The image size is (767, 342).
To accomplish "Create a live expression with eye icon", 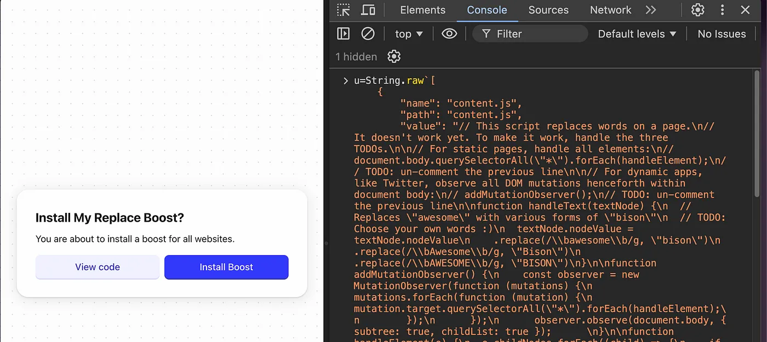I will point(449,34).
